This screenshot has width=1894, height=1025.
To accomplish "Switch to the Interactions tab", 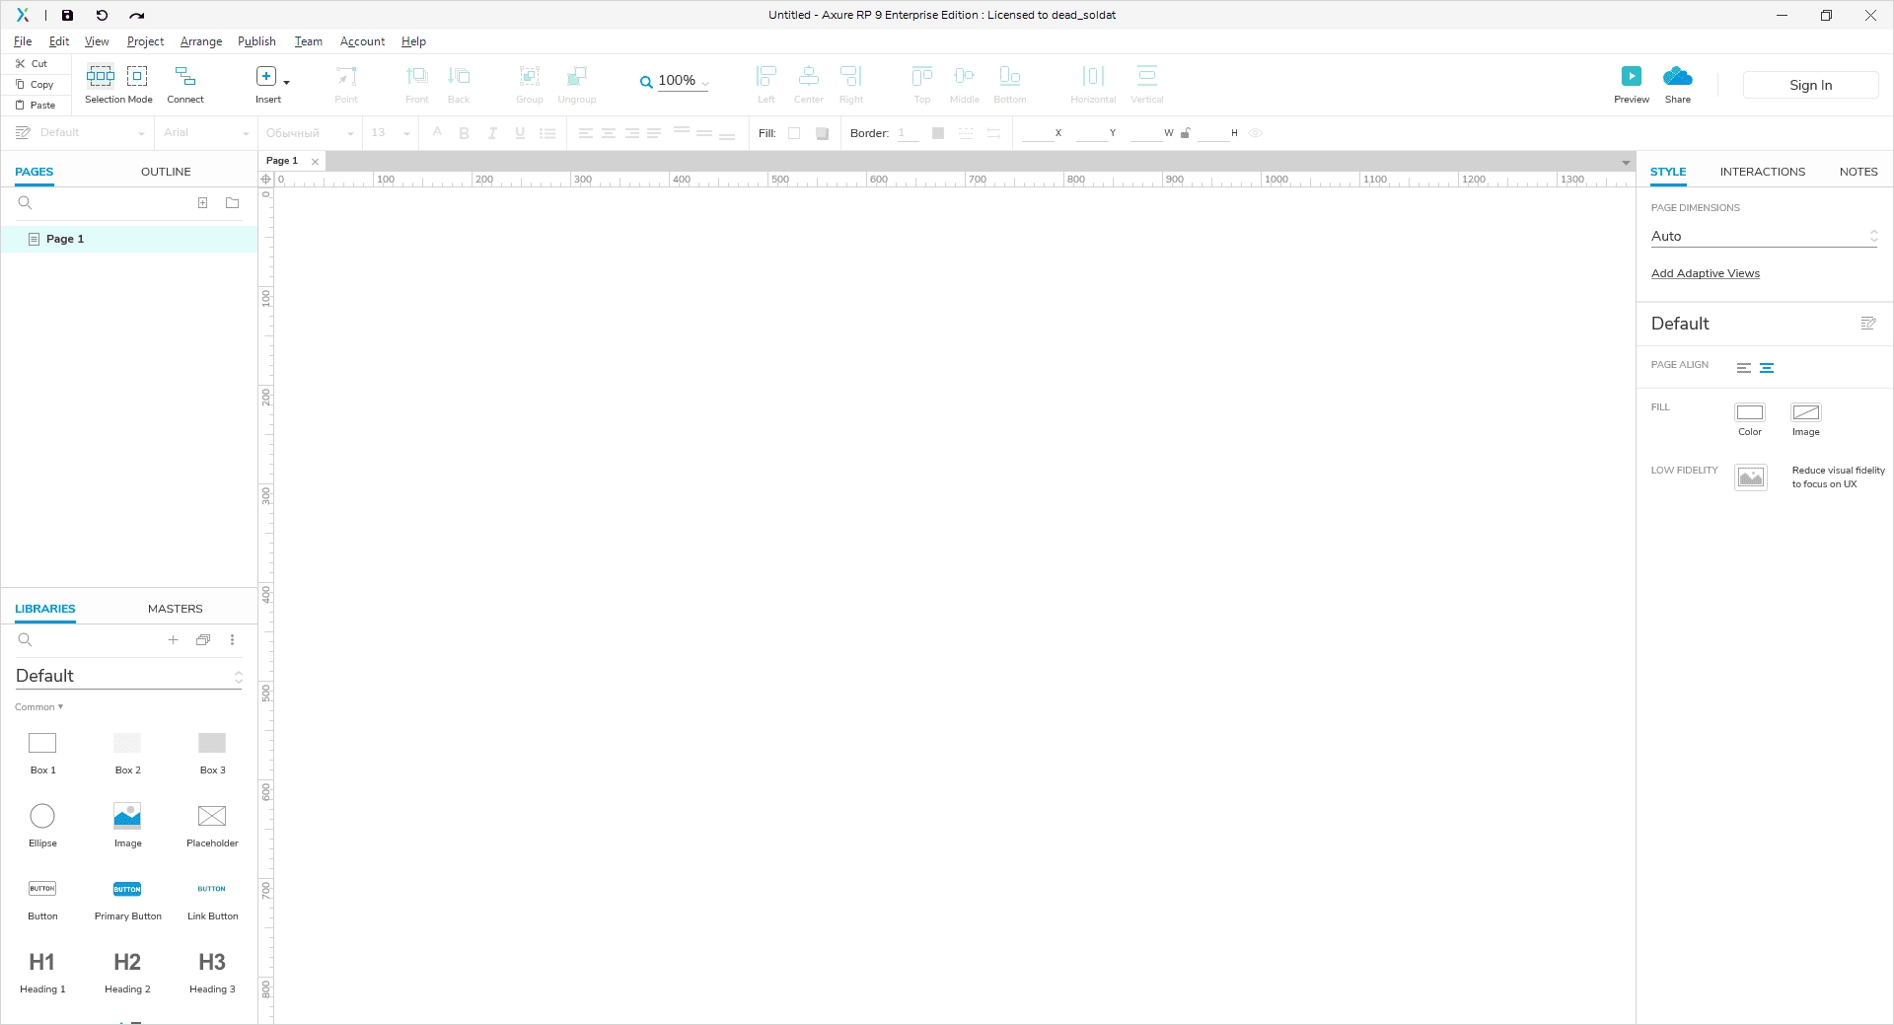I will pos(1763,172).
